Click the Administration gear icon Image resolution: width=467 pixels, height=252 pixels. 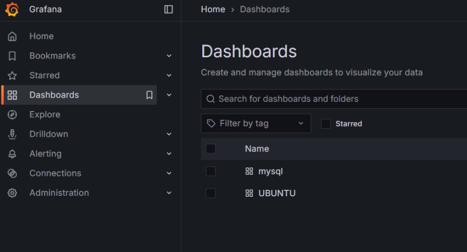click(x=12, y=193)
